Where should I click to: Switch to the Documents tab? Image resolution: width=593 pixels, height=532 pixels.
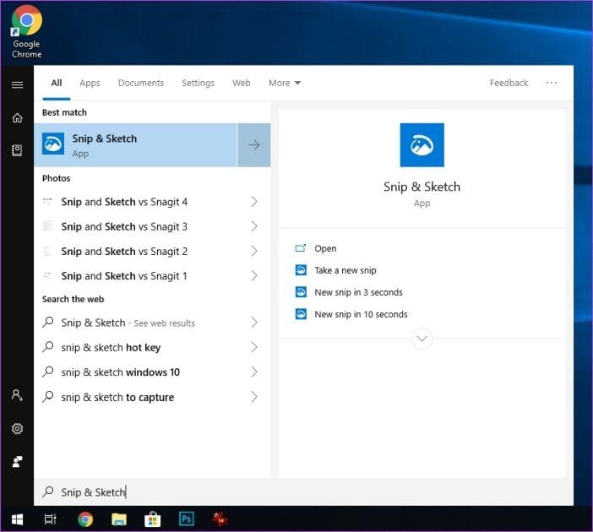(141, 83)
